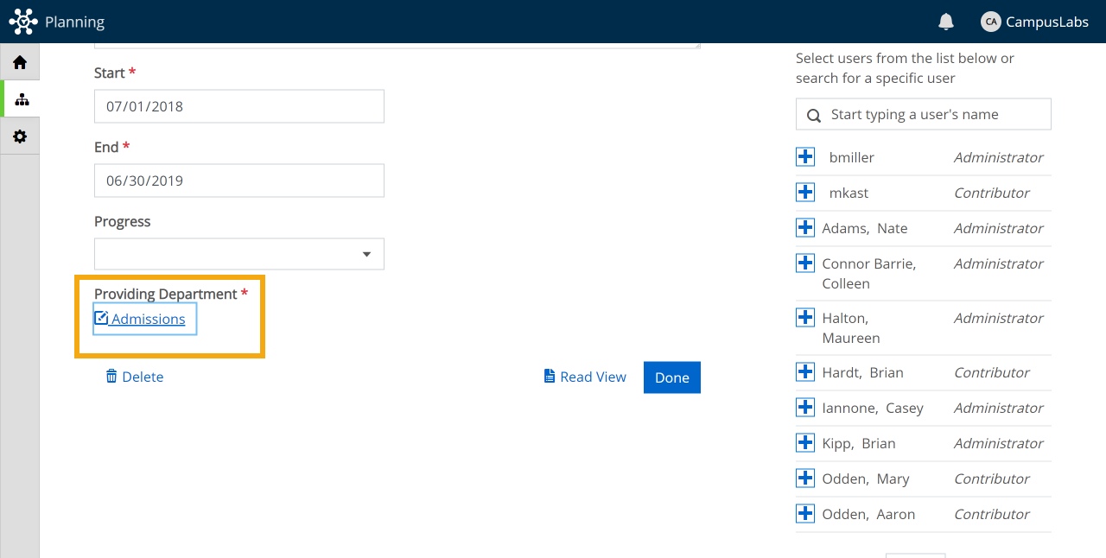This screenshot has height=558, width=1106.
Task: Focus the End date field
Action: pos(239,181)
